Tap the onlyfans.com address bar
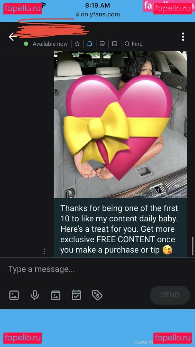 tap(98, 14)
